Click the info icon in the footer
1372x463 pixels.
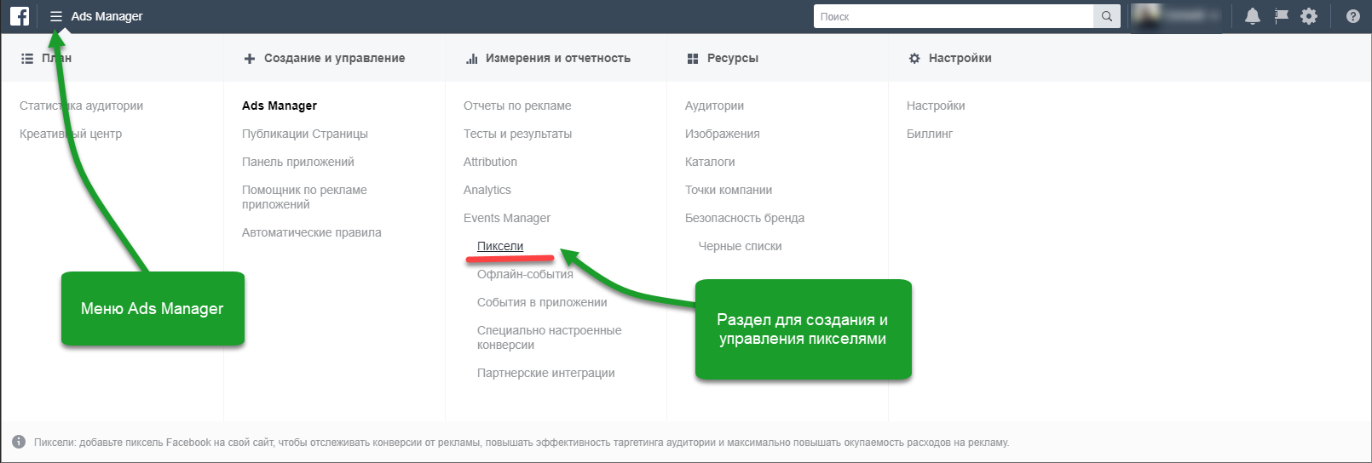point(19,442)
